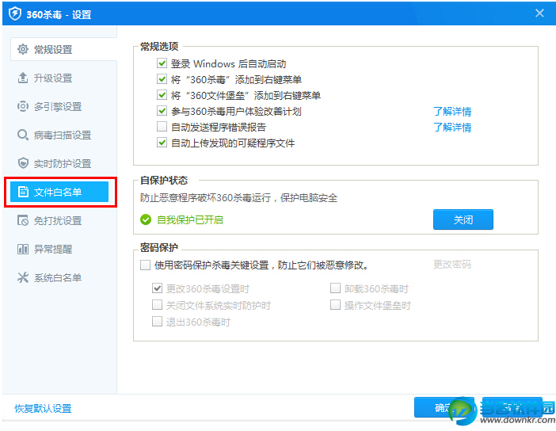Image resolution: width=556 pixels, height=431 pixels.
Task: Click the document icon beside 文件白名单
Action: click(23, 192)
